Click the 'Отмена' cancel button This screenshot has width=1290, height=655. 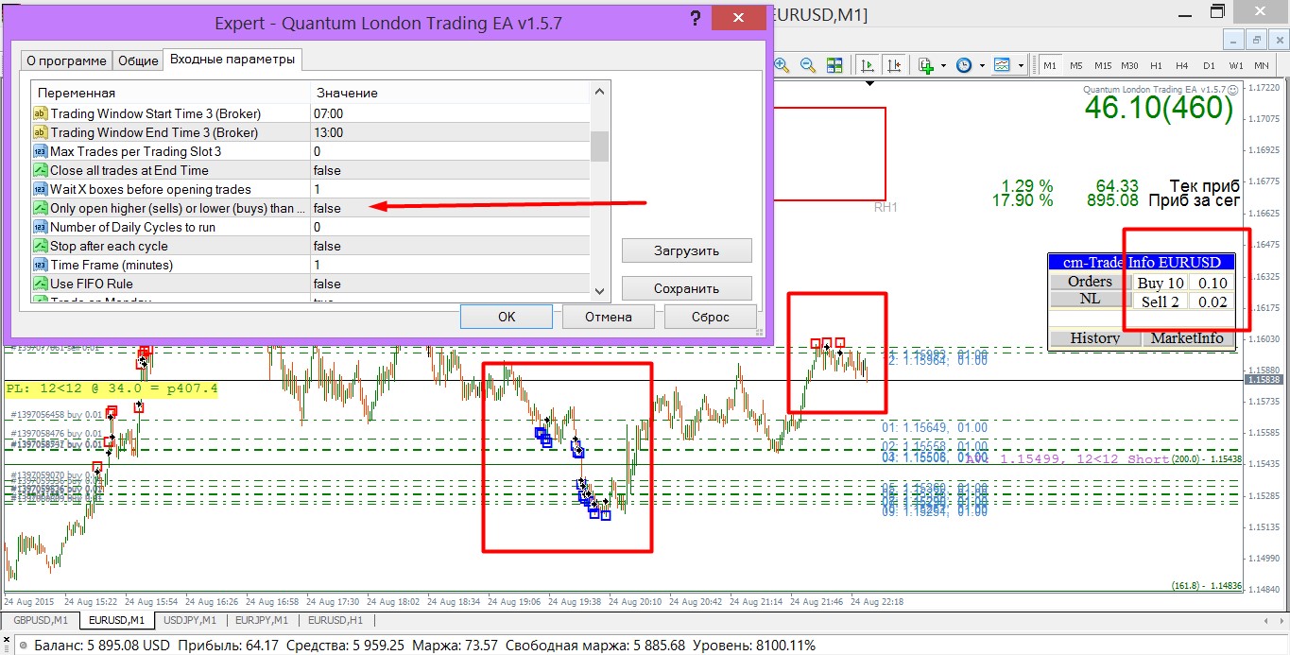coord(608,317)
